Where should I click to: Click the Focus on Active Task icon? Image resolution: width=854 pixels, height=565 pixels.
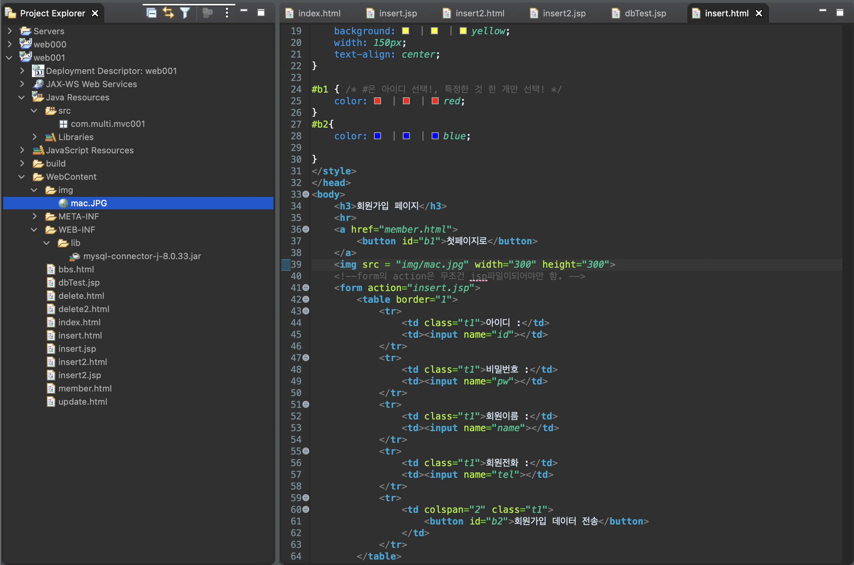point(207,13)
